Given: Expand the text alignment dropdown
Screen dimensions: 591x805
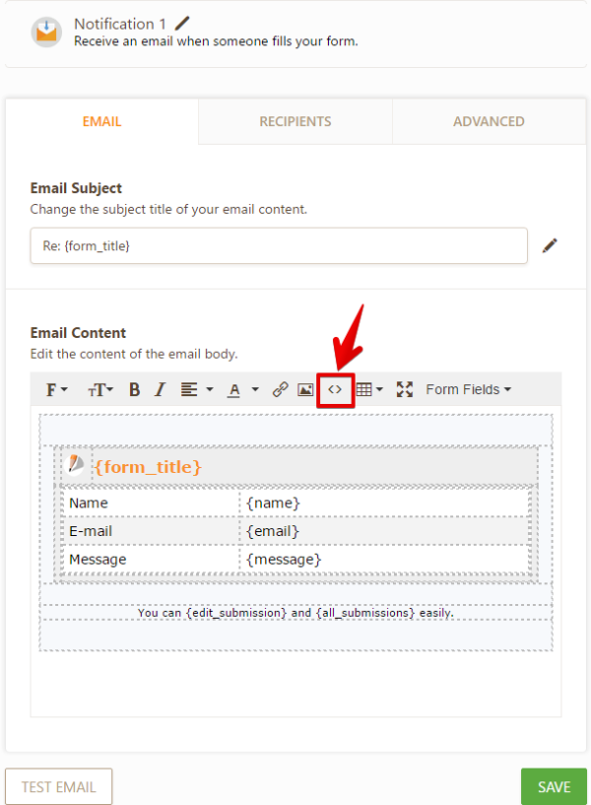Looking at the screenshot, I should click(x=197, y=390).
